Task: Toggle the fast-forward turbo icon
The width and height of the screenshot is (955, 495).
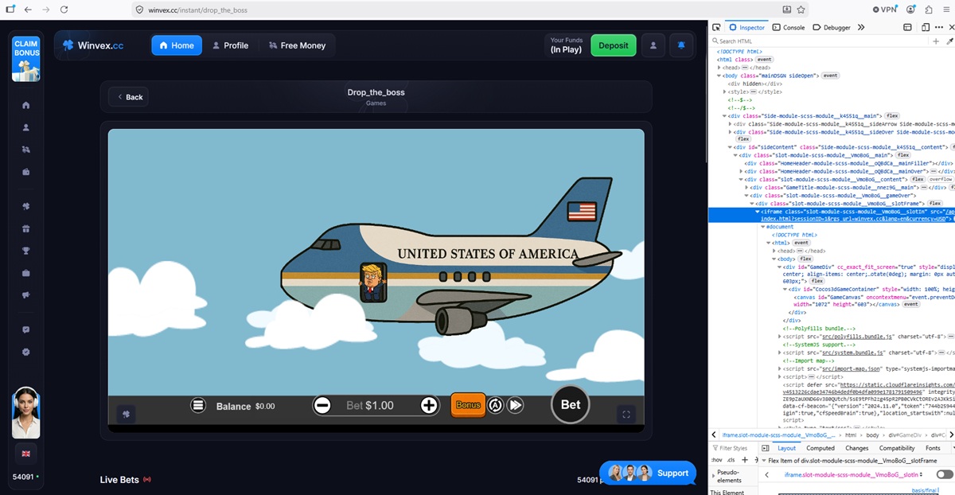Action: click(516, 405)
